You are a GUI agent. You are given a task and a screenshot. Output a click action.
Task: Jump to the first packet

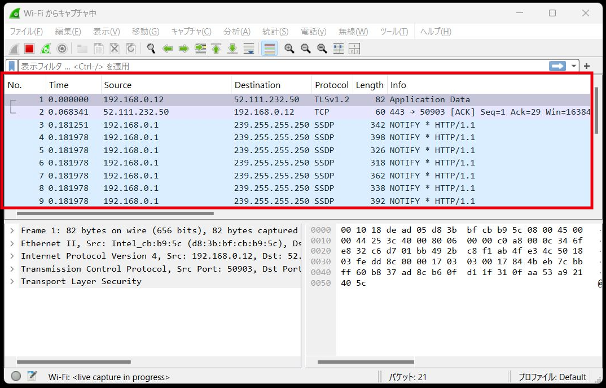216,49
